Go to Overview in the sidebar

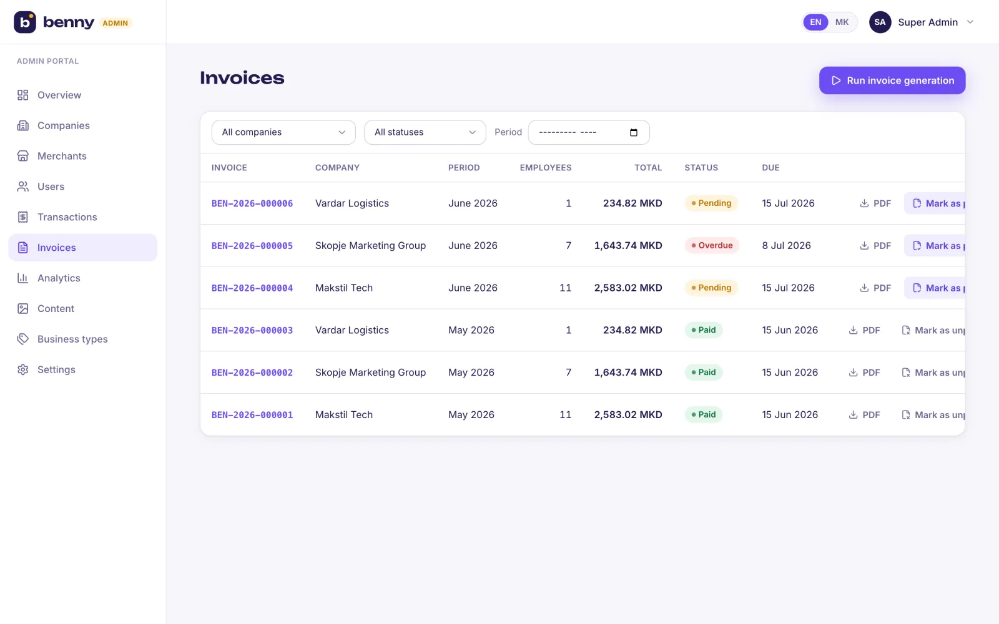point(82,95)
